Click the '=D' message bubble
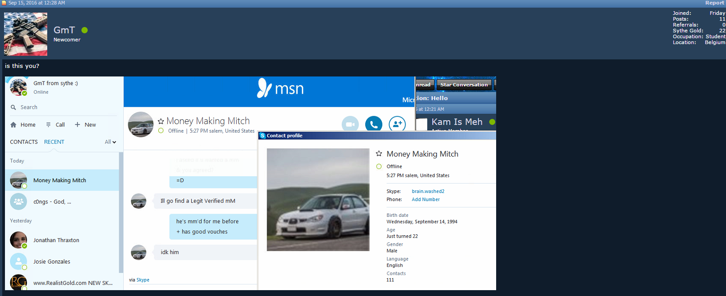The width and height of the screenshot is (726, 296). (x=213, y=180)
